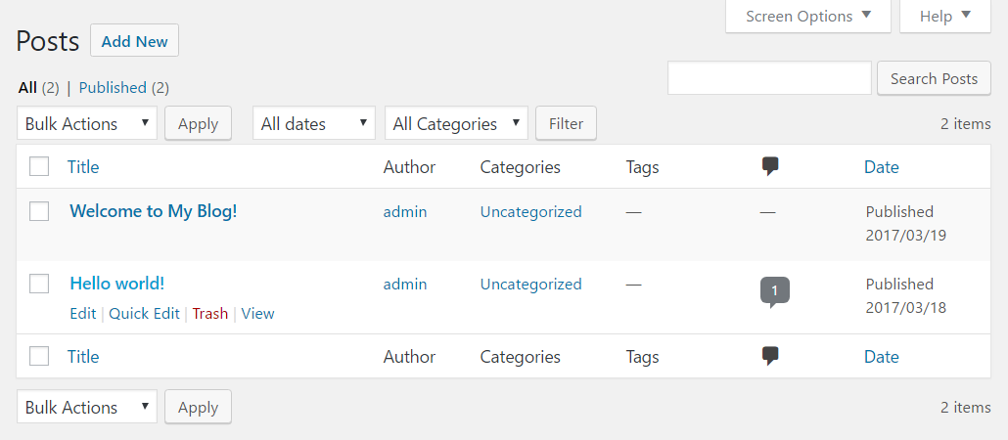Click the Add New button
This screenshot has height=440, width=1008.
pyautogui.click(x=134, y=41)
